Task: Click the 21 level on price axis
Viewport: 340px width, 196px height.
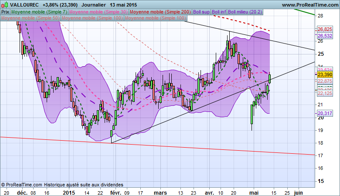Action: pos(320,105)
